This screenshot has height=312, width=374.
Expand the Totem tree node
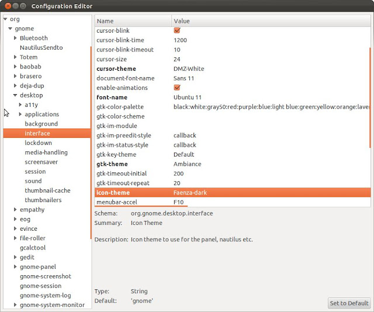[x=15, y=57]
